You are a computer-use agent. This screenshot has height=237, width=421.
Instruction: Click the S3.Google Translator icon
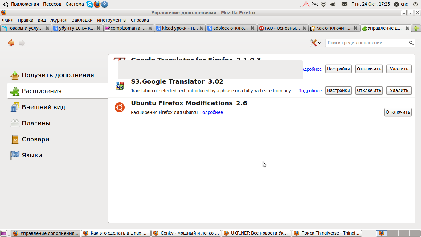point(120,86)
